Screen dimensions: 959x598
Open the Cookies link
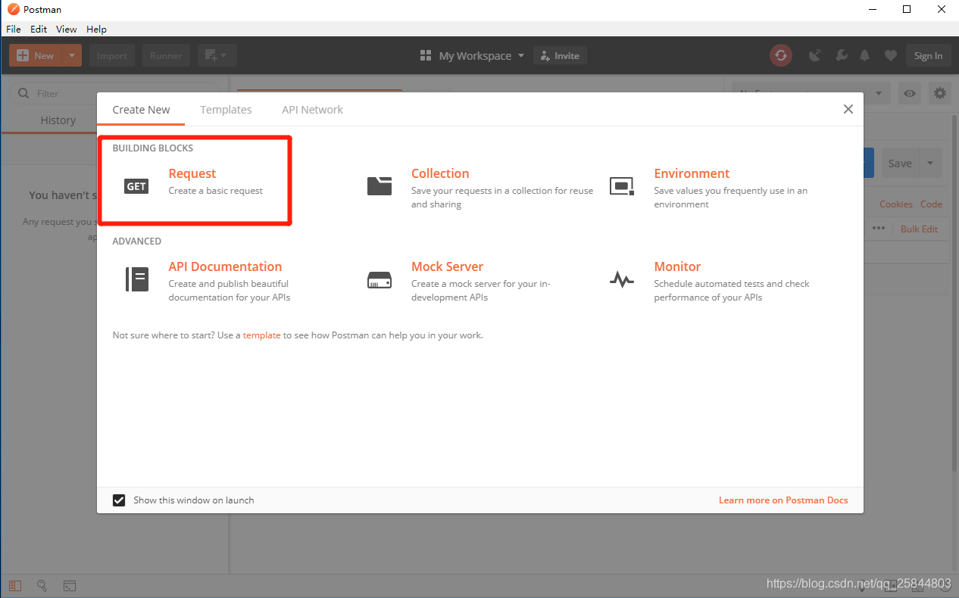tap(896, 204)
